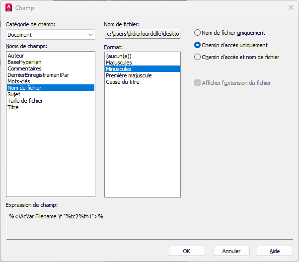
Task: Choose Commentaires from the field list
Action: 51,68
